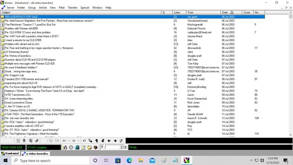Image resolution: width=293 pixels, height=165 pixels.
Task: Click the black up-turn arrow icon
Action: click(x=97, y=141)
